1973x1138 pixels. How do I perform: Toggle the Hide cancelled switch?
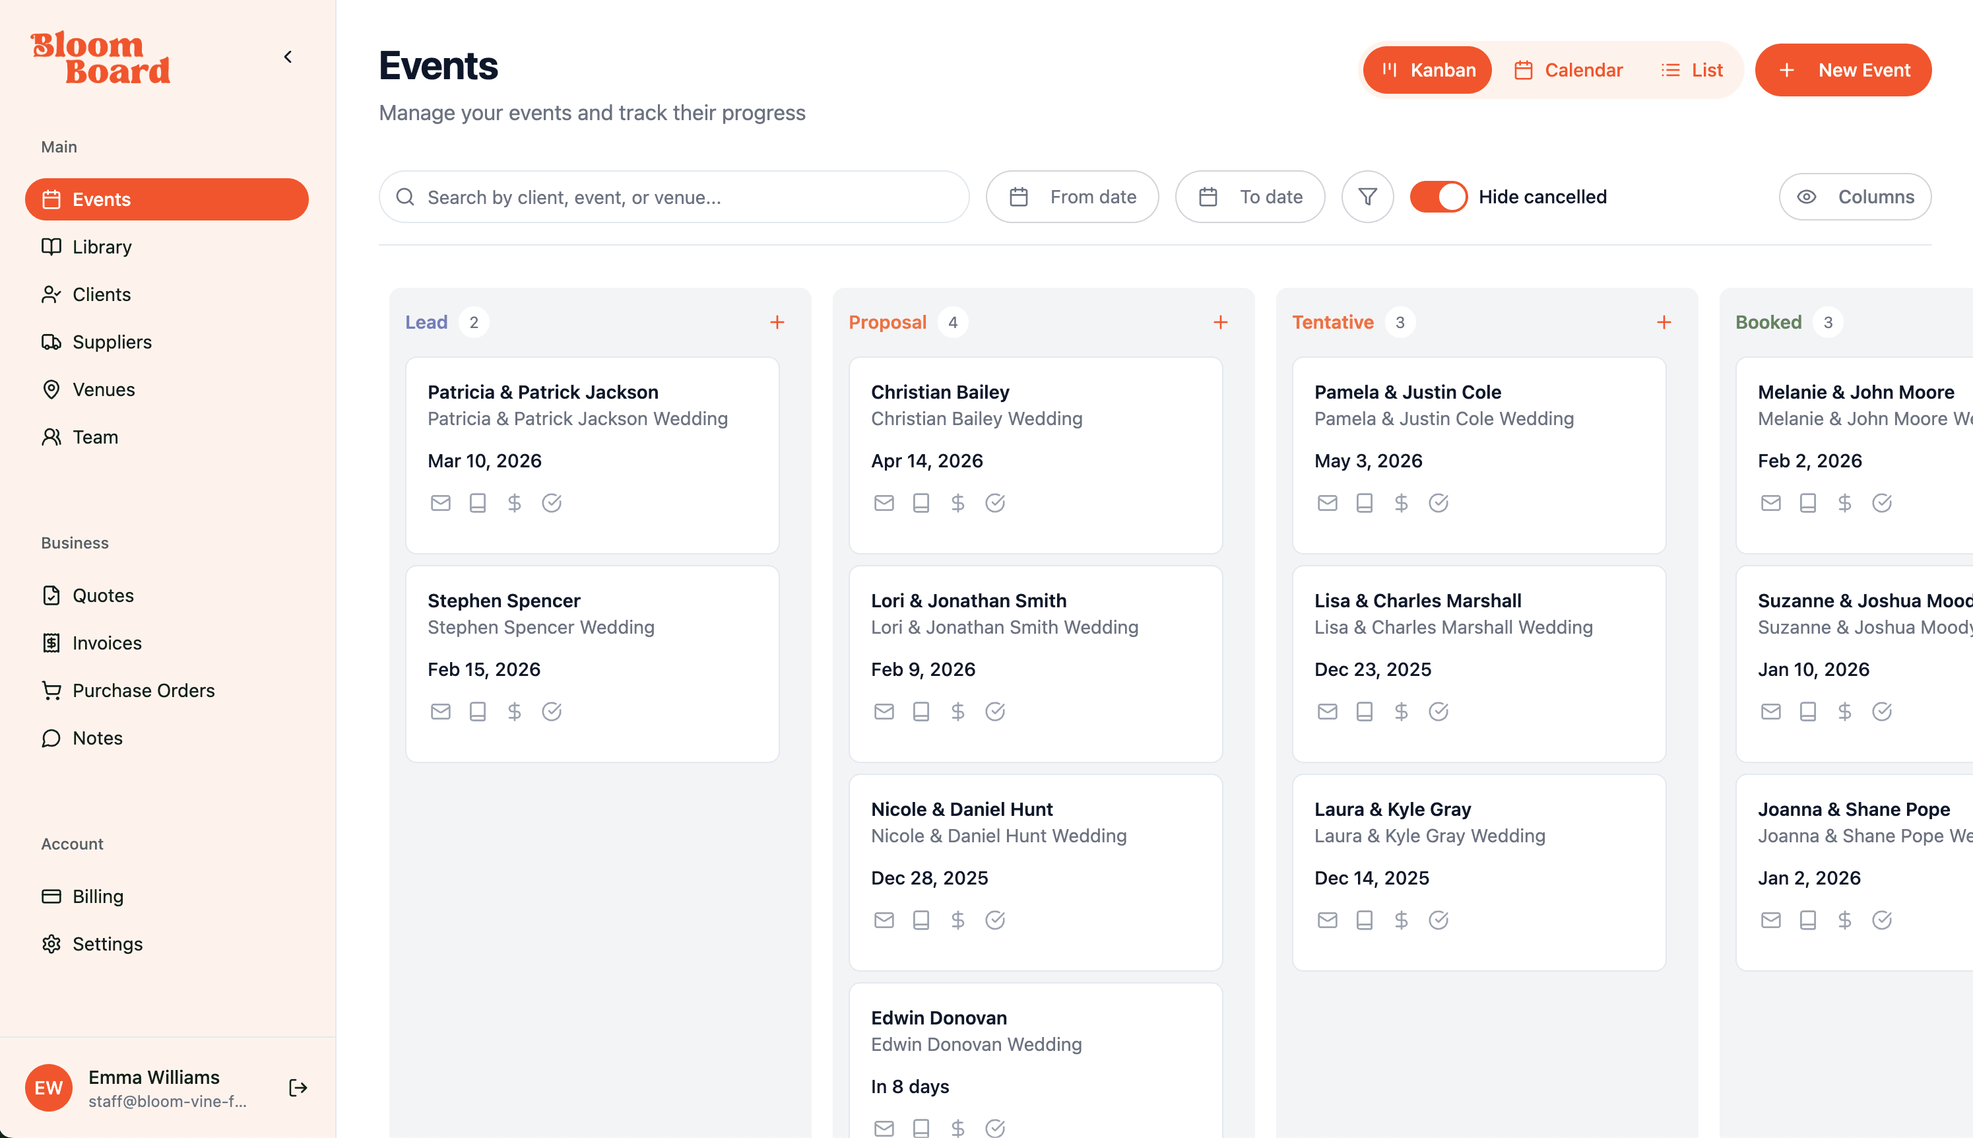click(1438, 196)
